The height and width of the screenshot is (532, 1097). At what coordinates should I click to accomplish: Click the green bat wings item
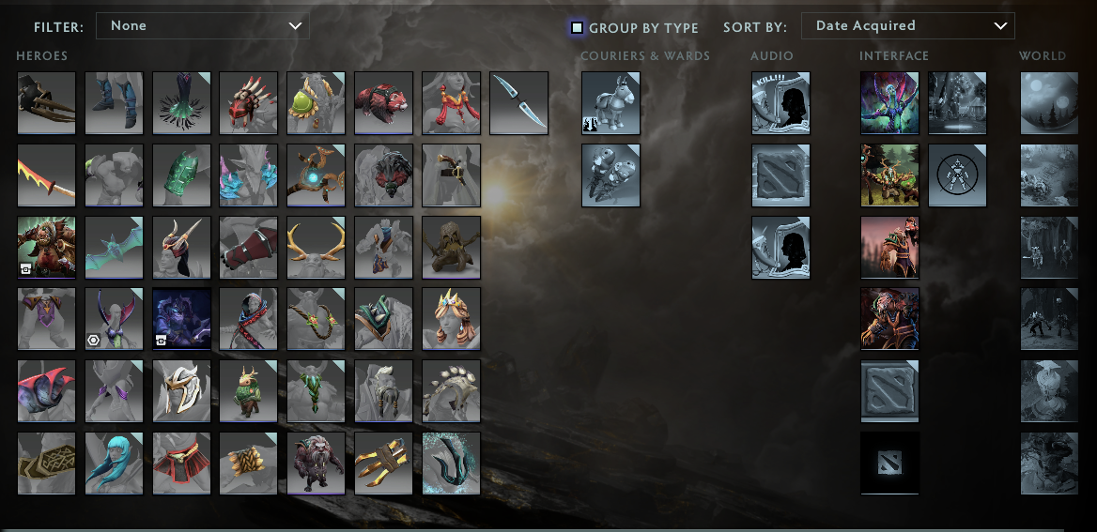[x=114, y=248]
